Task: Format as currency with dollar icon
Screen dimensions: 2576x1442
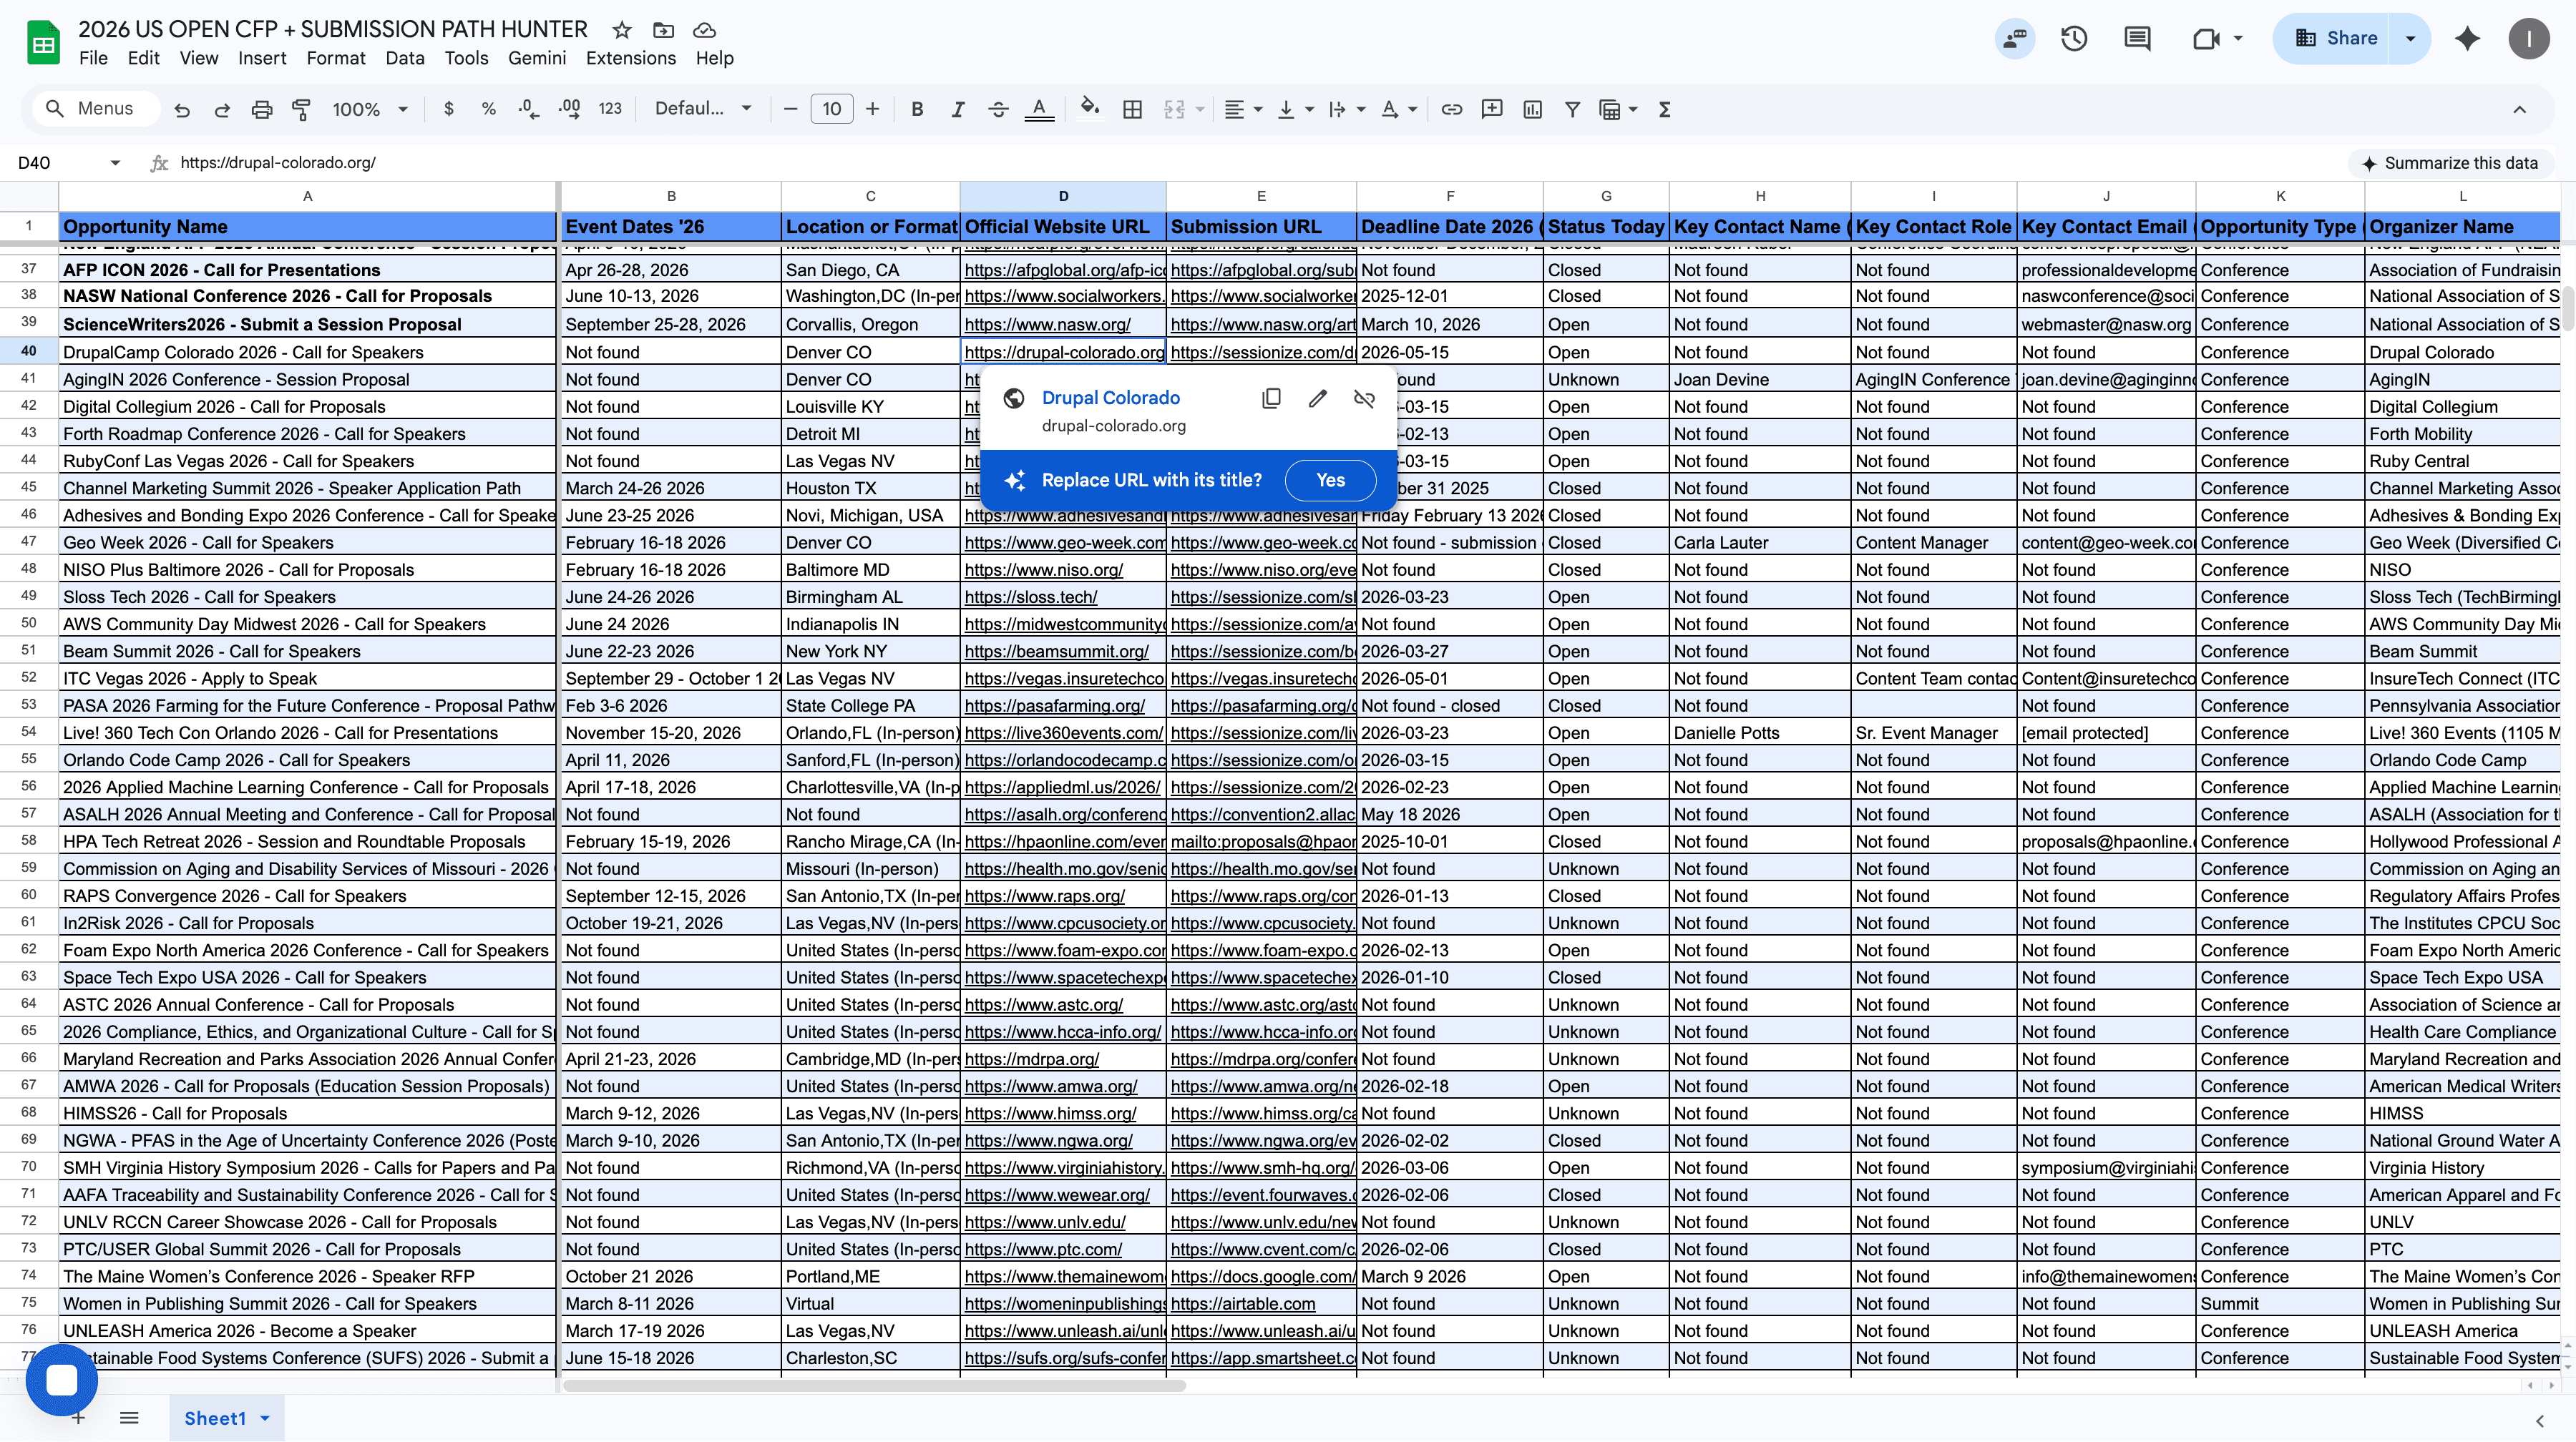Action: [x=449, y=109]
